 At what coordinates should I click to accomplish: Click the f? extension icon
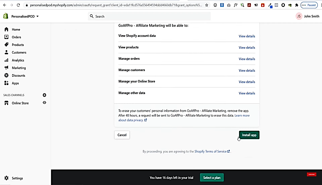pos(235,5)
